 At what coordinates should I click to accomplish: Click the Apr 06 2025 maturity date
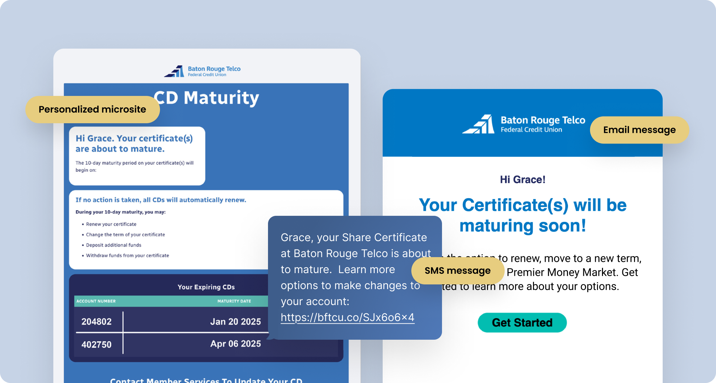(x=235, y=344)
